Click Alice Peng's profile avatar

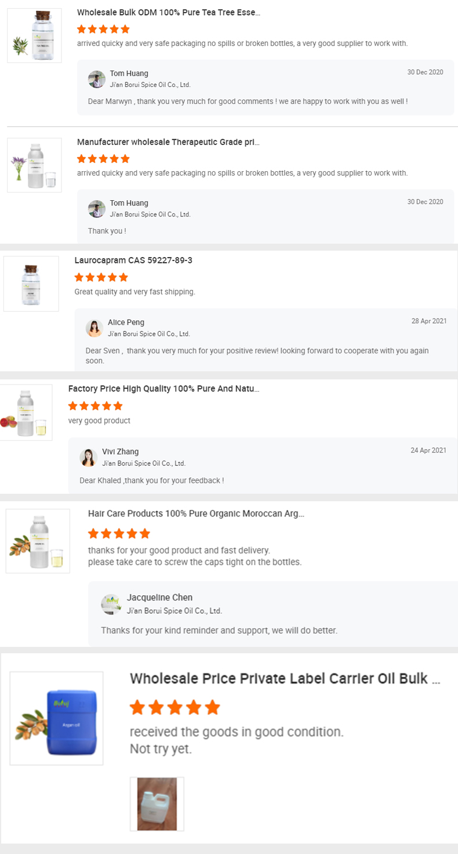[94, 328]
